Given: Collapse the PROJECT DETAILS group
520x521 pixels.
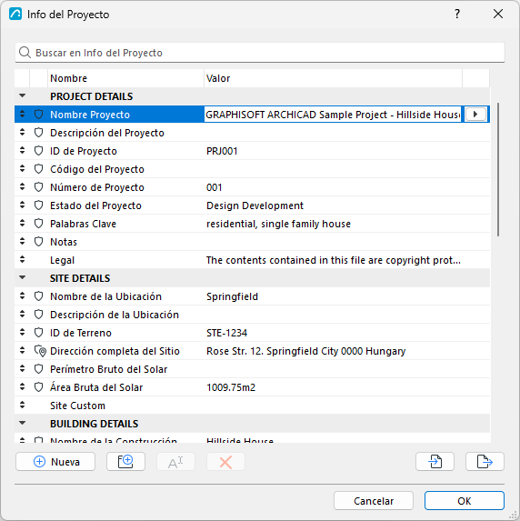Looking at the screenshot, I should pos(22,95).
